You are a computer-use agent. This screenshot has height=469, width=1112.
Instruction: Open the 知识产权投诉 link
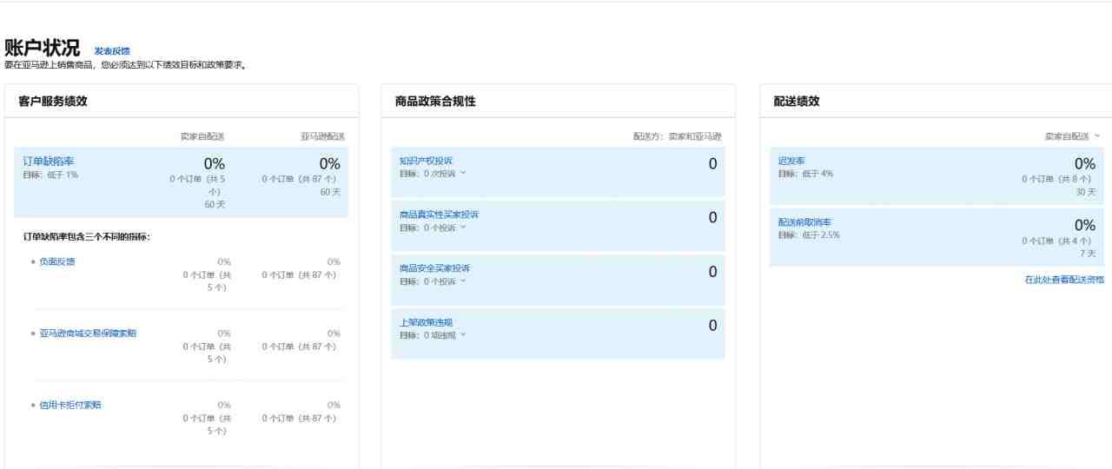[426, 161]
